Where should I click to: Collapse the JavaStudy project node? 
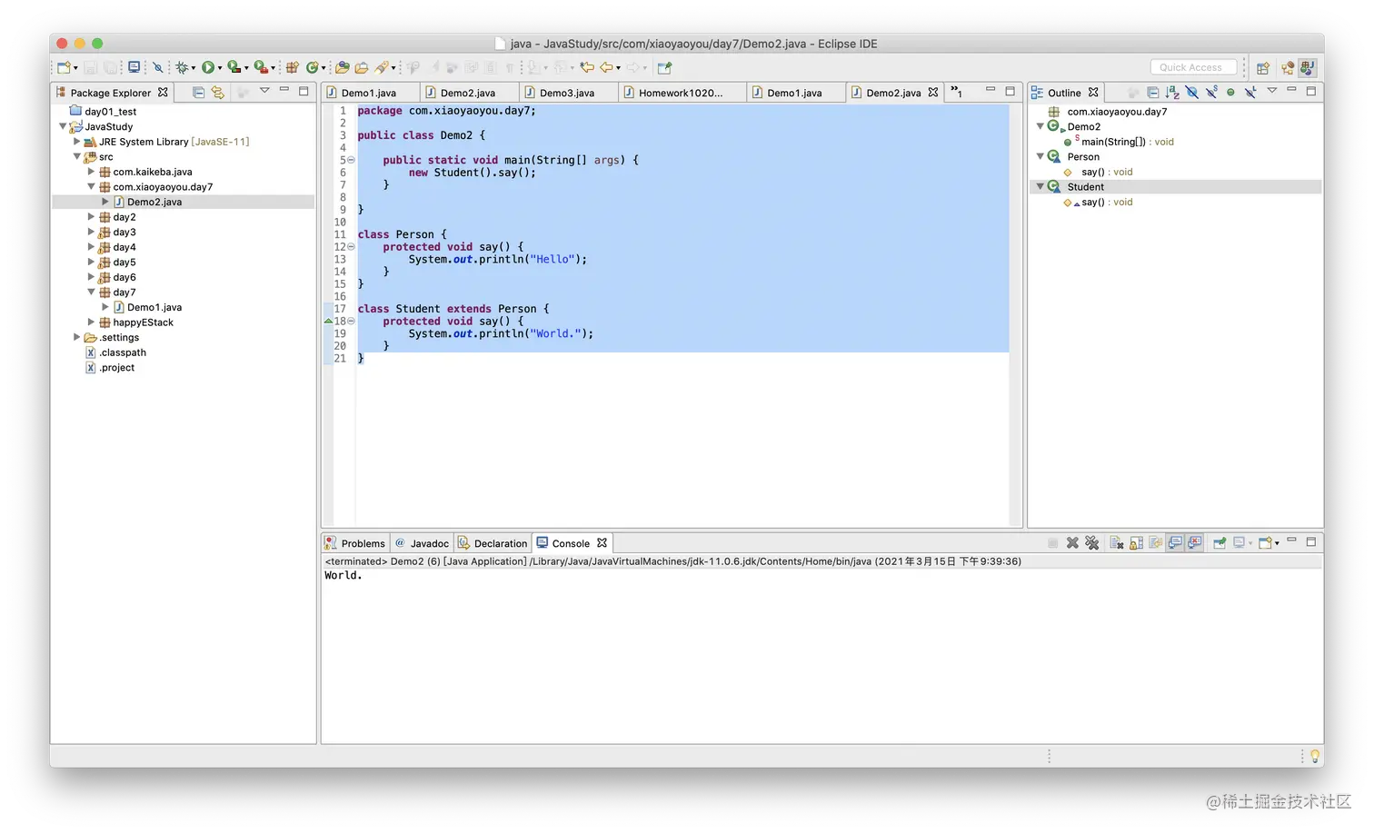tap(63, 126)
